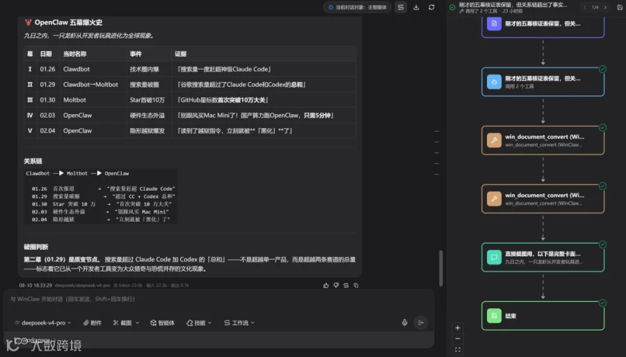
Task: Open the deepseek-v4-pro model dropdown
Action: [43, 323]
